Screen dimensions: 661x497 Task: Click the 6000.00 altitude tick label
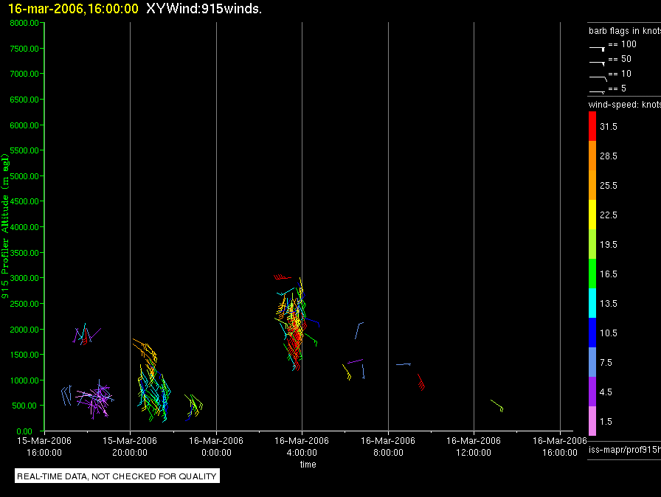tap(24, 125)
